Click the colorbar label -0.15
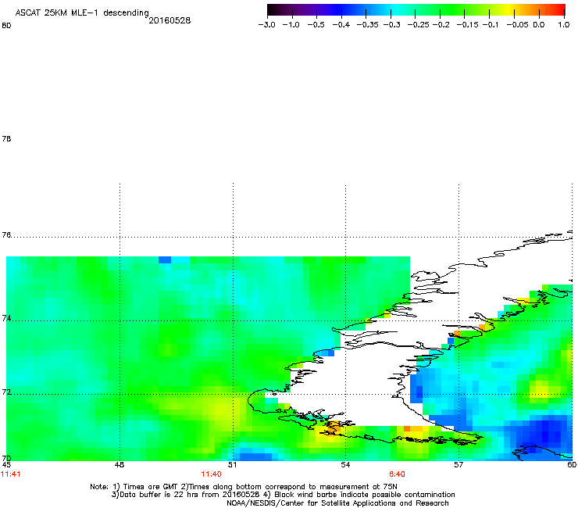 [467, 25]
